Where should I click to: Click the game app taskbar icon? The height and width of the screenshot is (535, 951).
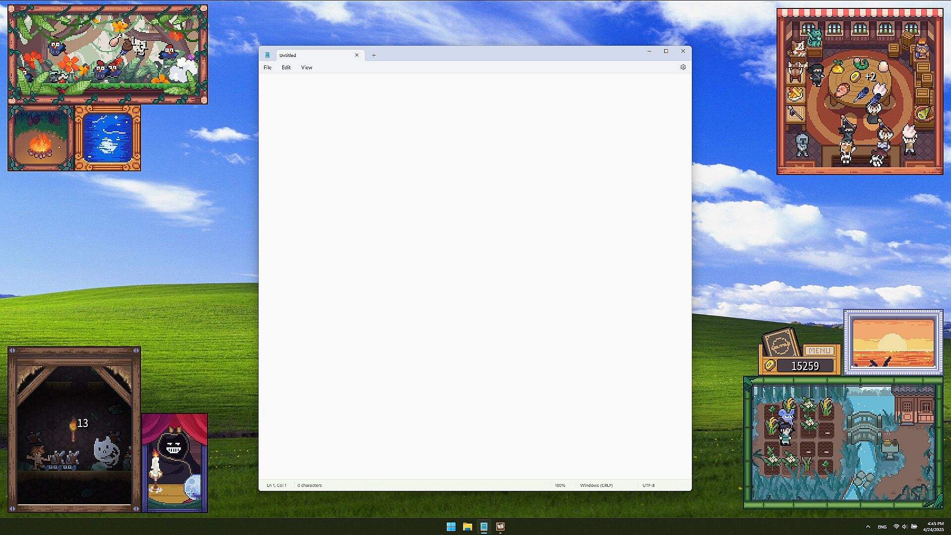tap(500, 527)
